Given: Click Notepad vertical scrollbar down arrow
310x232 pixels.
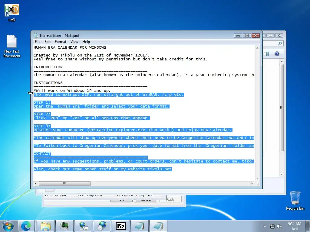Looking at the screenshot, I should point(257,178).
